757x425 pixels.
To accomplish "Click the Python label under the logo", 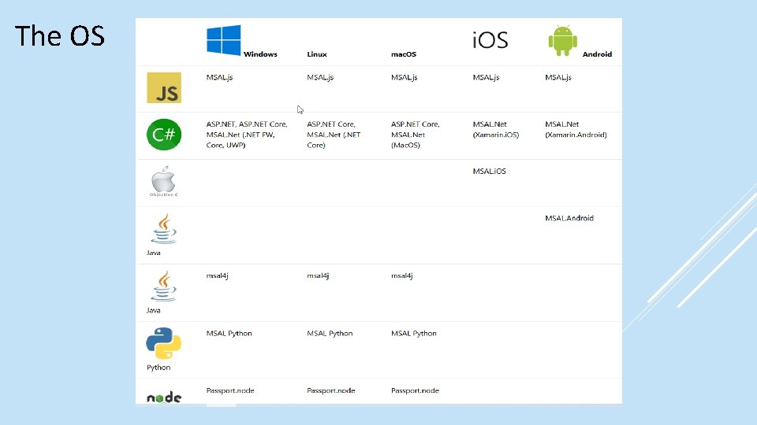I will point(158,368).
